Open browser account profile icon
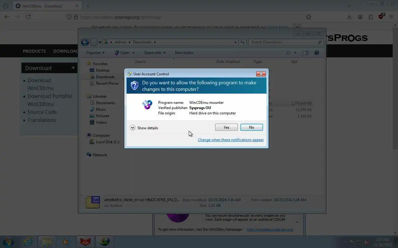Screen dimensions: 398x248 (x=360, y=17)
